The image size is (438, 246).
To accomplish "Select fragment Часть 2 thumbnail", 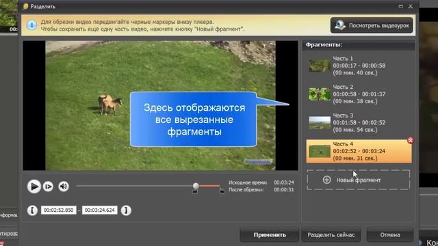I will coord(320,94).
